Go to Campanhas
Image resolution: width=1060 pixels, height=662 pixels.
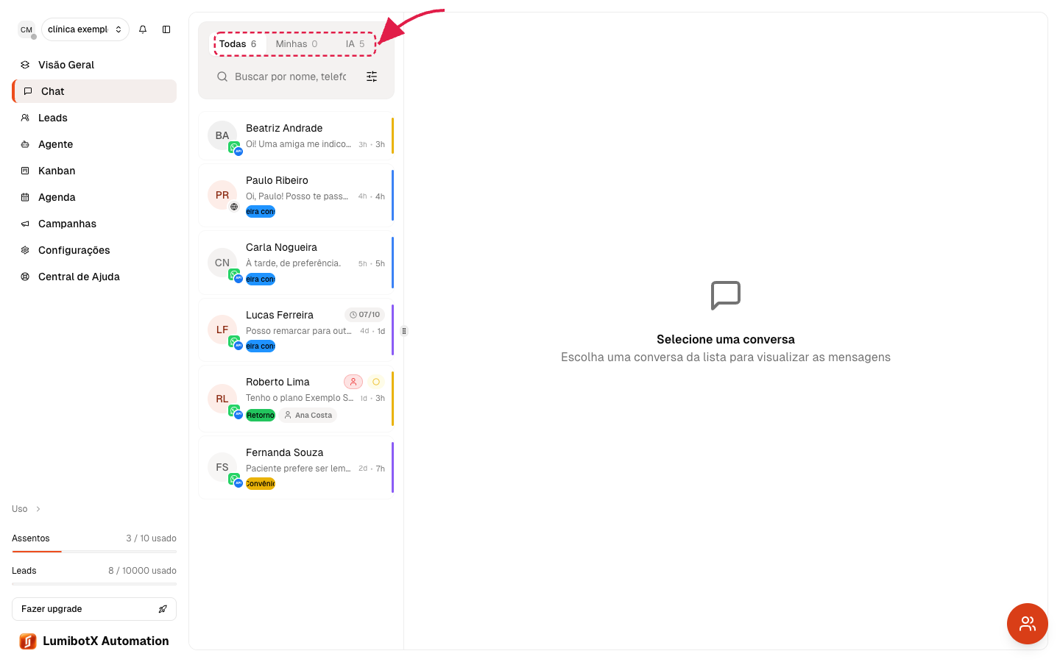point(94,224)
